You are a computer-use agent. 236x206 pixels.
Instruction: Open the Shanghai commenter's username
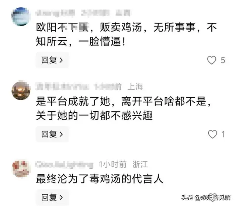pos(62,87)
